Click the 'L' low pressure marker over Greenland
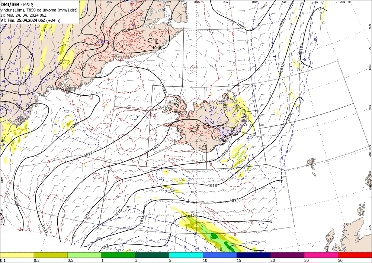 [x=157, y=42]
